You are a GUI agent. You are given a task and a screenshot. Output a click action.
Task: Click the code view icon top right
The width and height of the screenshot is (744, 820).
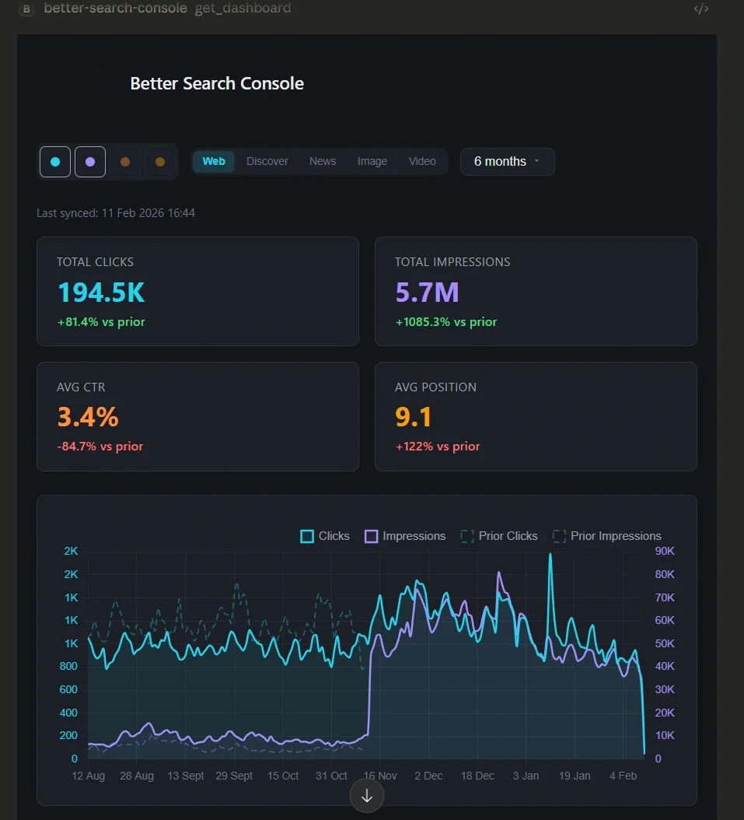coord(701,9)
